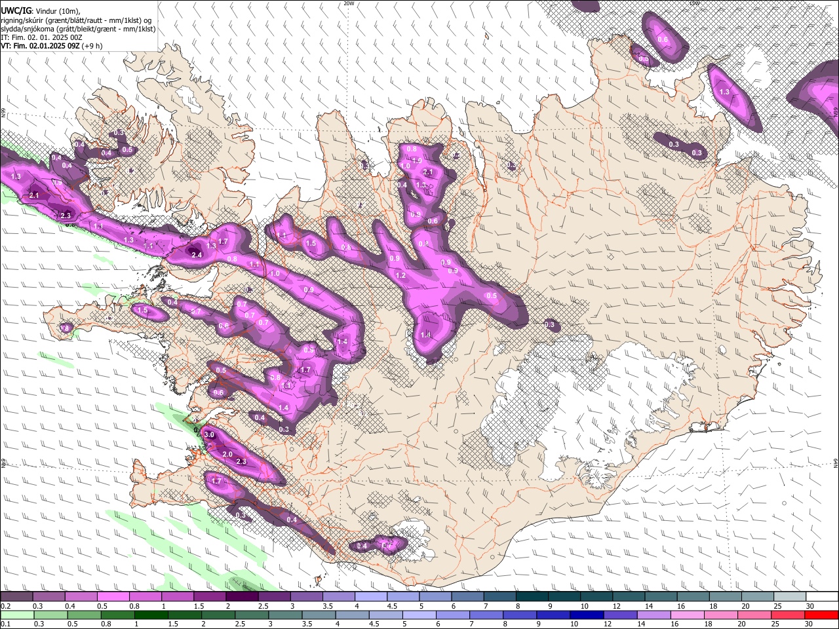Viewport: 839px width, 629px height.
Task: Click the '12' label in the upper legend
Action: (x=616, y=606)
